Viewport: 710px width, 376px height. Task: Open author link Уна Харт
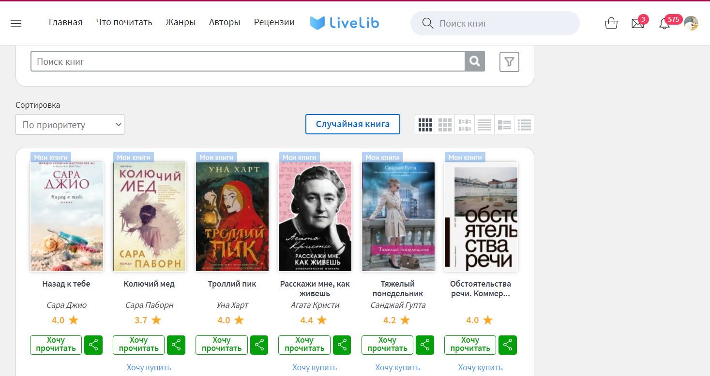[232, 305]
